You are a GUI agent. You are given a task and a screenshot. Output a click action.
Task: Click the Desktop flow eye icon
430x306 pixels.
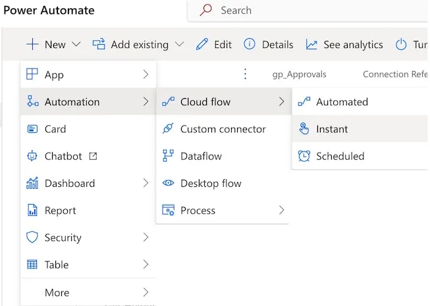[168, 183]
